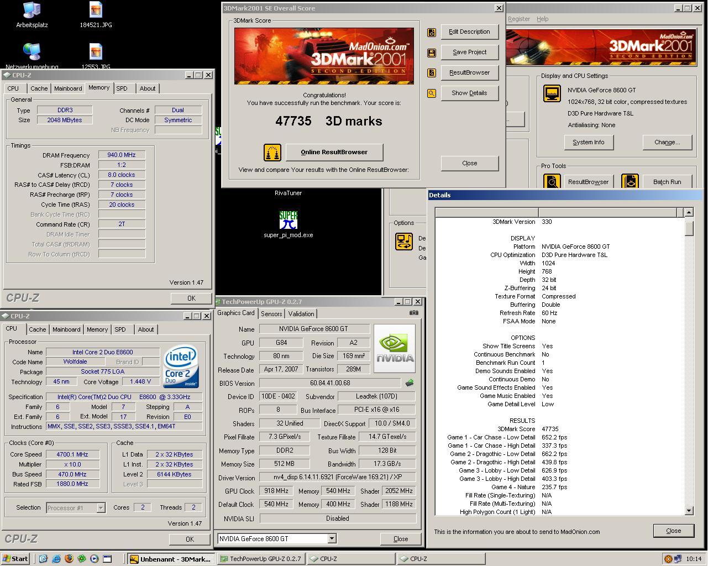
Task: Click the BIOS save chip icon in GPU-Z
Action: point(410,382)
